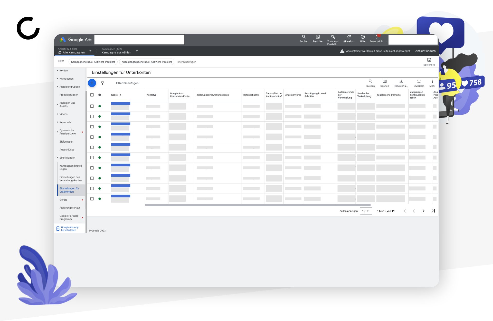
Task: Click the status dot column header
Action: (100, 95)
